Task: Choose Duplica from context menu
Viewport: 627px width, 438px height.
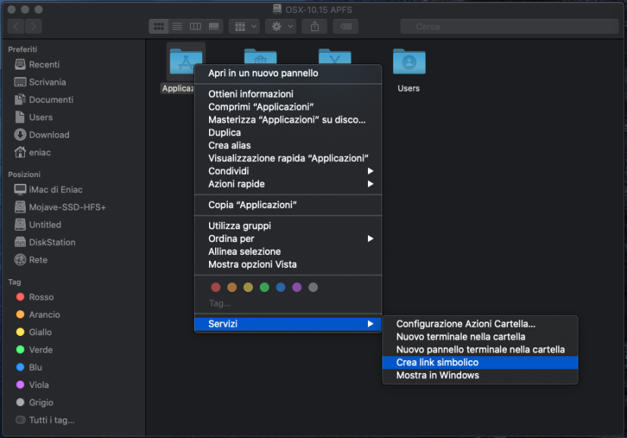Action: pos(288,132)
